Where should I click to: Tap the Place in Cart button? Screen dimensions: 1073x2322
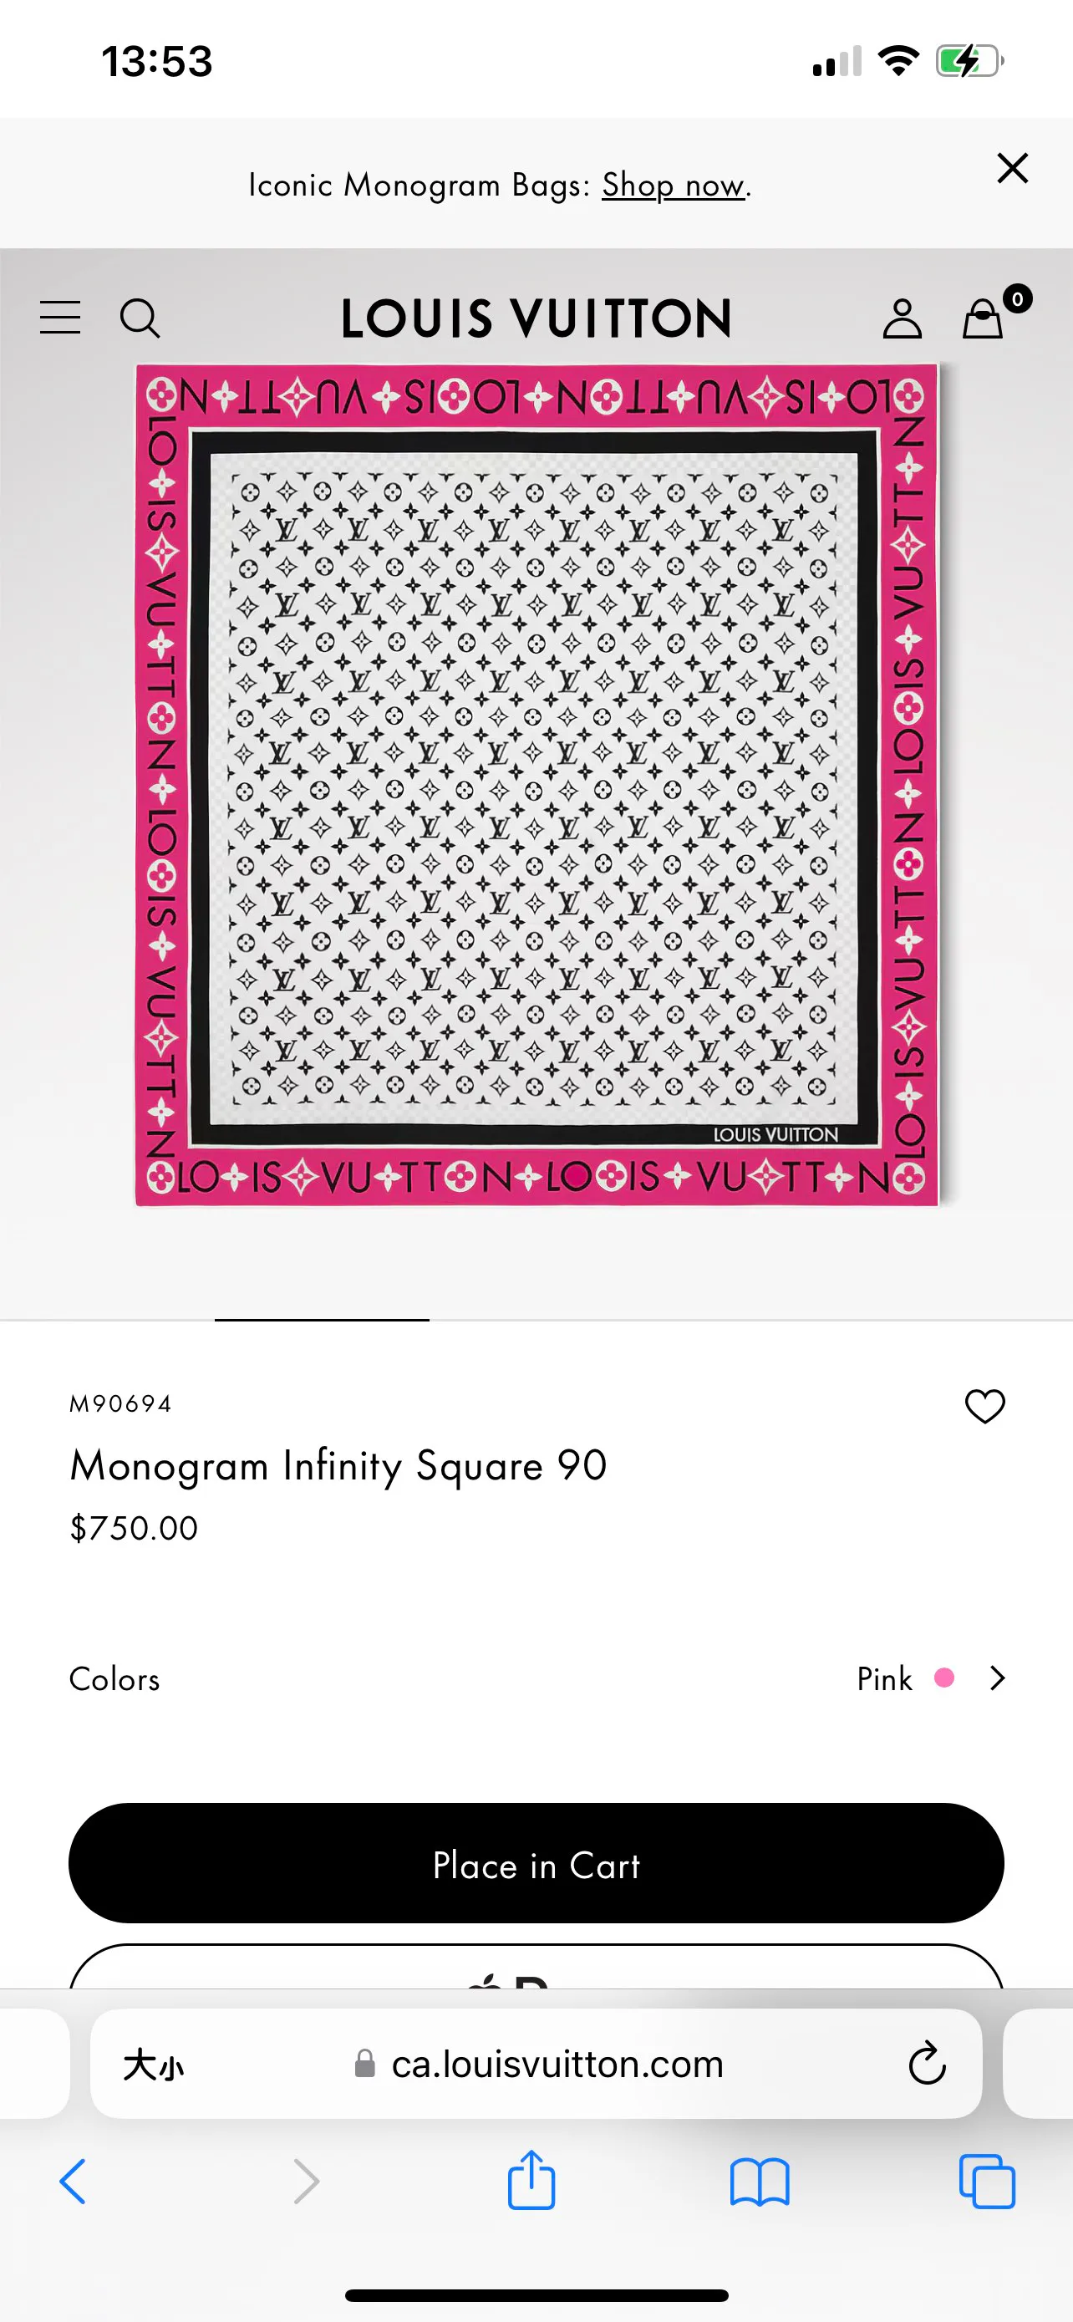coord(536,1863)
